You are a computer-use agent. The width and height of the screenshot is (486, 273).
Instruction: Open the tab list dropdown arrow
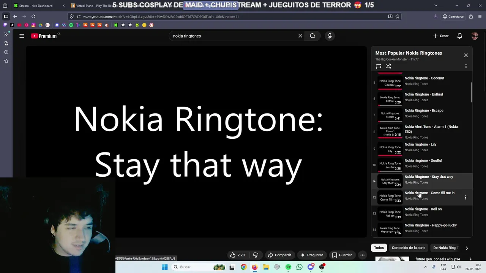tap(436, 6)
